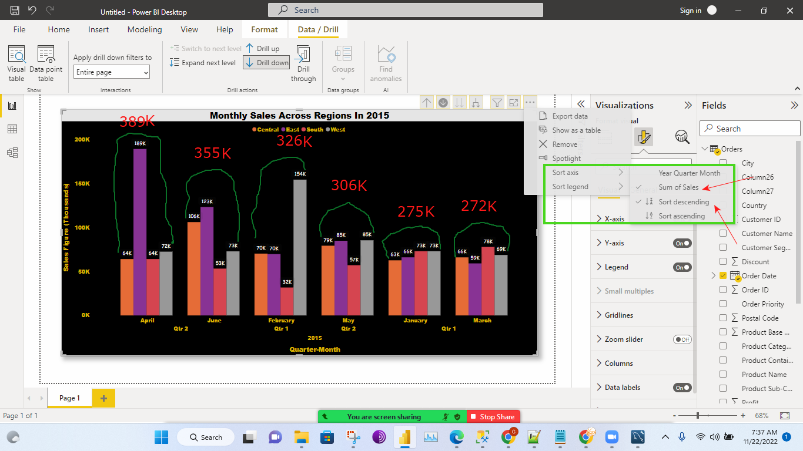The width and height of the screenshot is (803, 451).
Task: Click the Save icon in the title bar
Action: coord(15,10)
